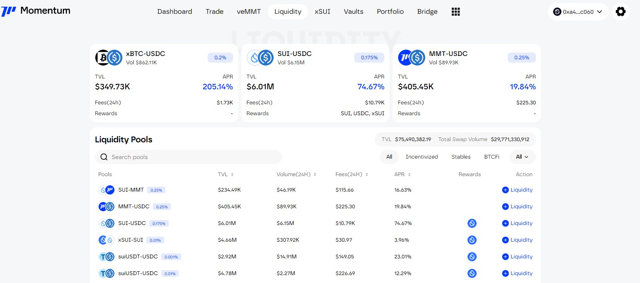Select the BTCFi pool filter
The image size is (640, 283).
[x=491, y=157]
